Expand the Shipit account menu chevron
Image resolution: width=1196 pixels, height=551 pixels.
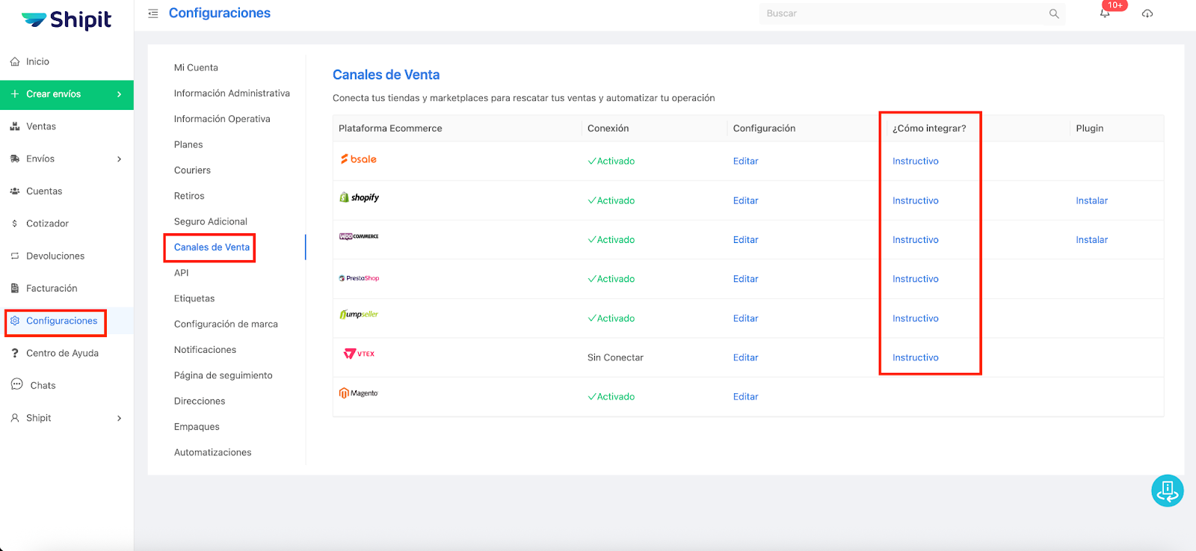point(119,419)
